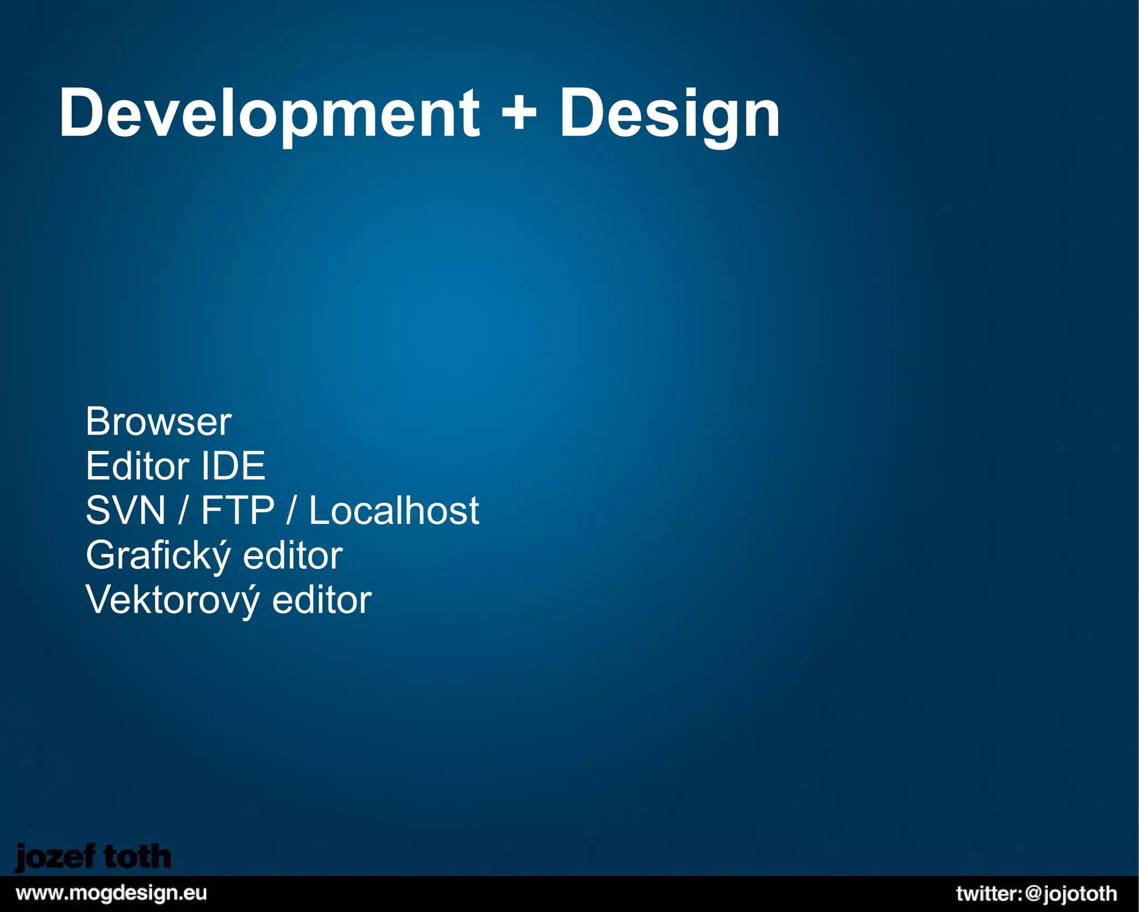The image size is (1139, 912).
Task: Open the twitter:@jojototh handle link
Action: (x=1036, y=894)
